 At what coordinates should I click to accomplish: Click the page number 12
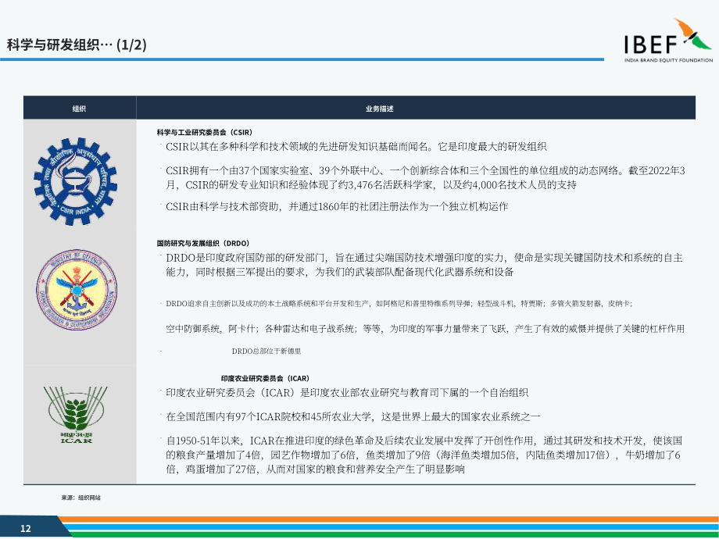point(26,529)
